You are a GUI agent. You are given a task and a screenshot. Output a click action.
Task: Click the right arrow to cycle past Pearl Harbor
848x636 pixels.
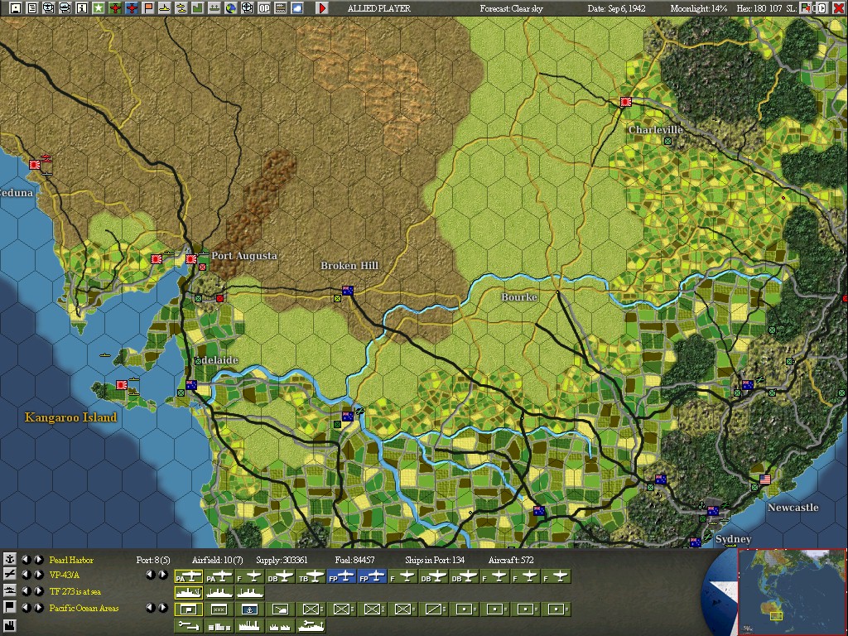[38, 560]
